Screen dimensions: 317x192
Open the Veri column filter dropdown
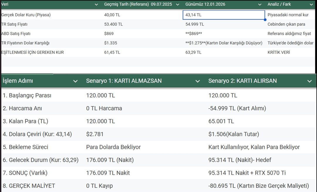pyautogui.click(x=97, y=5)
